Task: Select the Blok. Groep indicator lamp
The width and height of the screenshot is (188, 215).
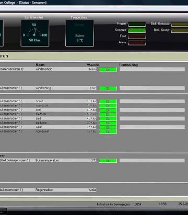Action: tap(180, 30)
